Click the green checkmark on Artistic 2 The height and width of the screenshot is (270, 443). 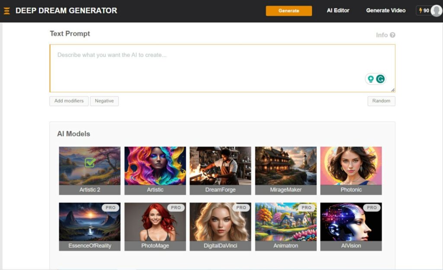click(90, 162)
